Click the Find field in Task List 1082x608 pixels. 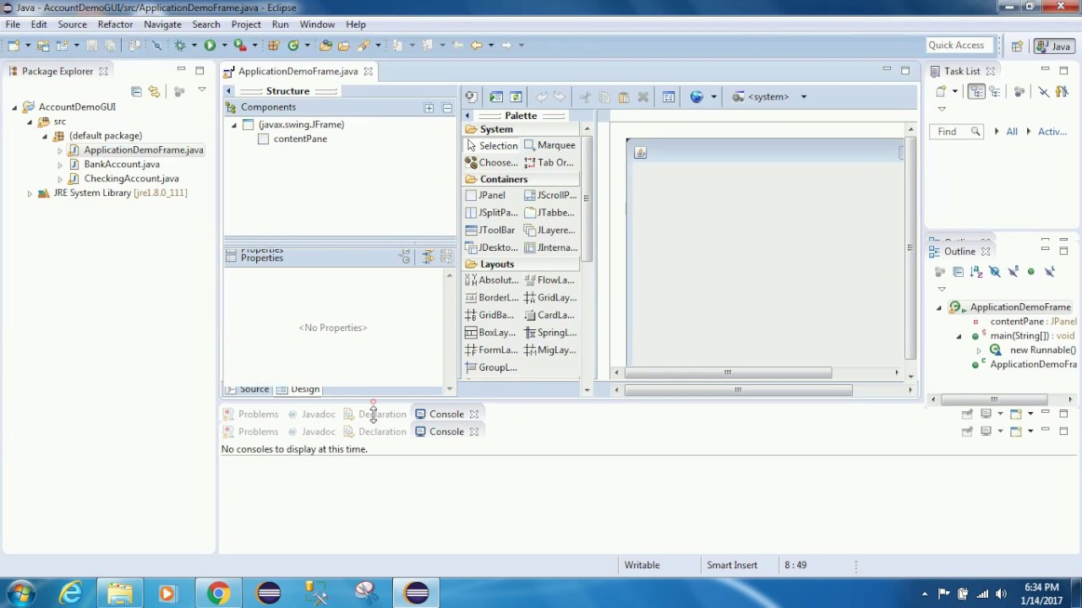[957, 132]
